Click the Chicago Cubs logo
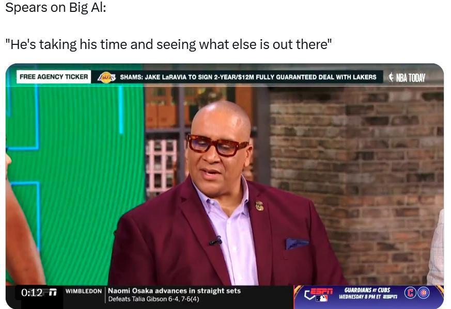 [x=423, y=293]
